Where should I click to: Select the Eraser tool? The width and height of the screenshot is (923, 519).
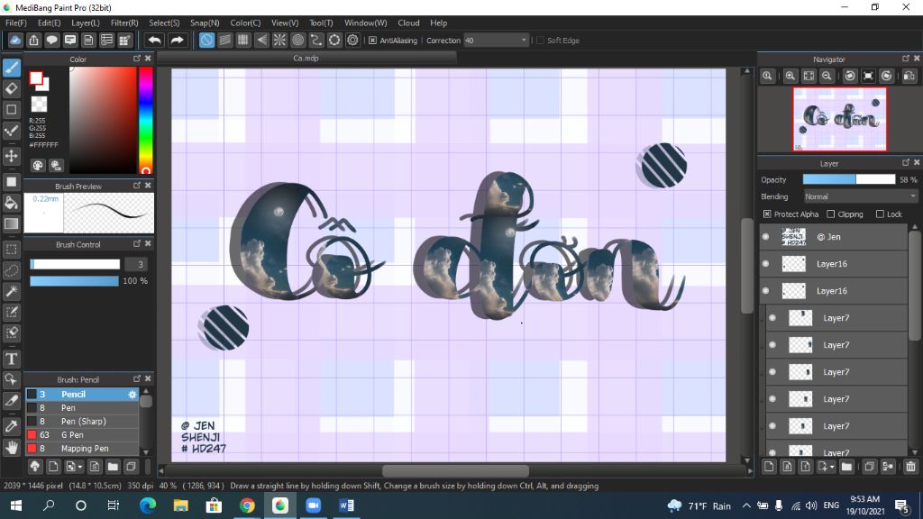coord(11,89)
